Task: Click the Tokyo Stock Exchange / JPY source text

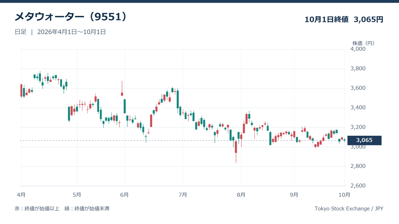Action: tap(349, 209)
